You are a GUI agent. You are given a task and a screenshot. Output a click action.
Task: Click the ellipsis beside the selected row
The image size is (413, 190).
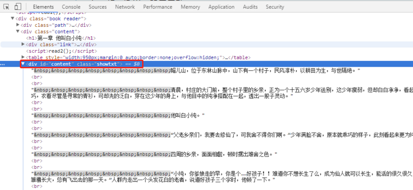3,65
